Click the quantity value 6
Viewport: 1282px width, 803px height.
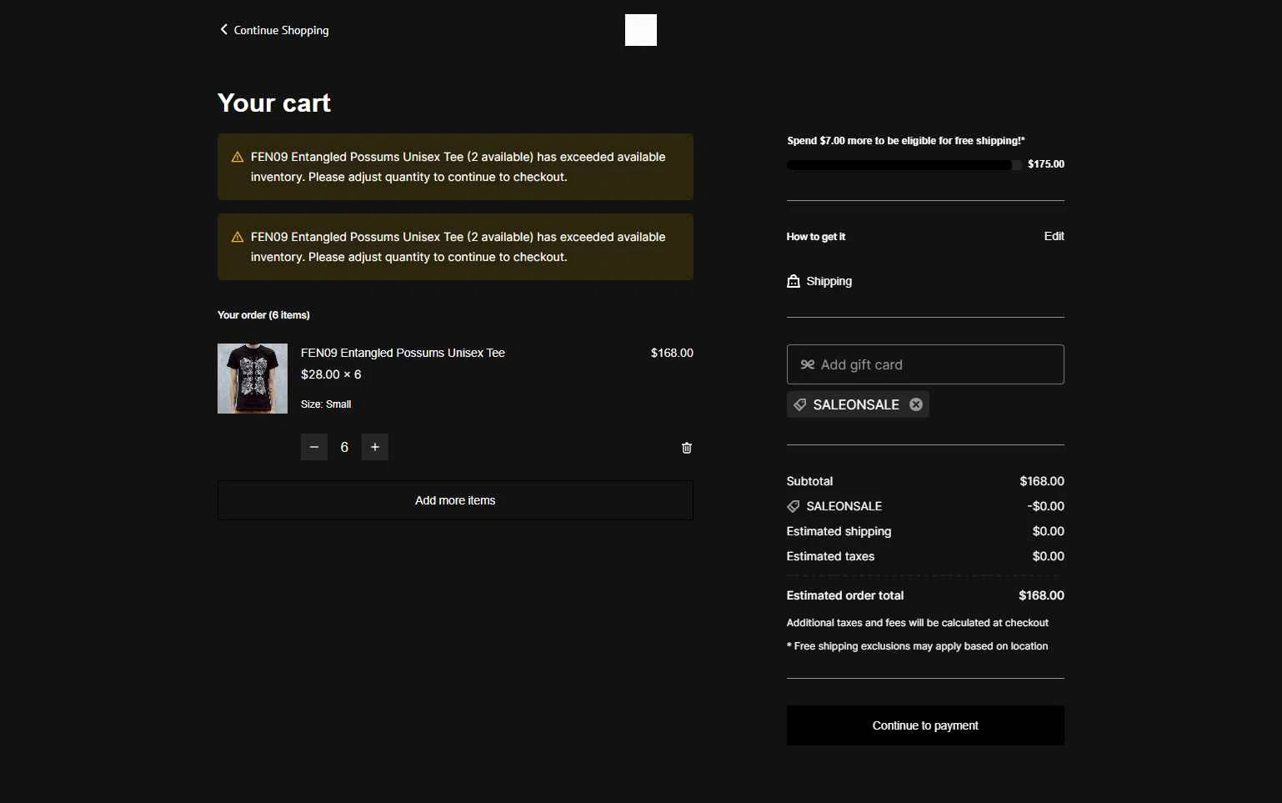click(x=344, y=447)
